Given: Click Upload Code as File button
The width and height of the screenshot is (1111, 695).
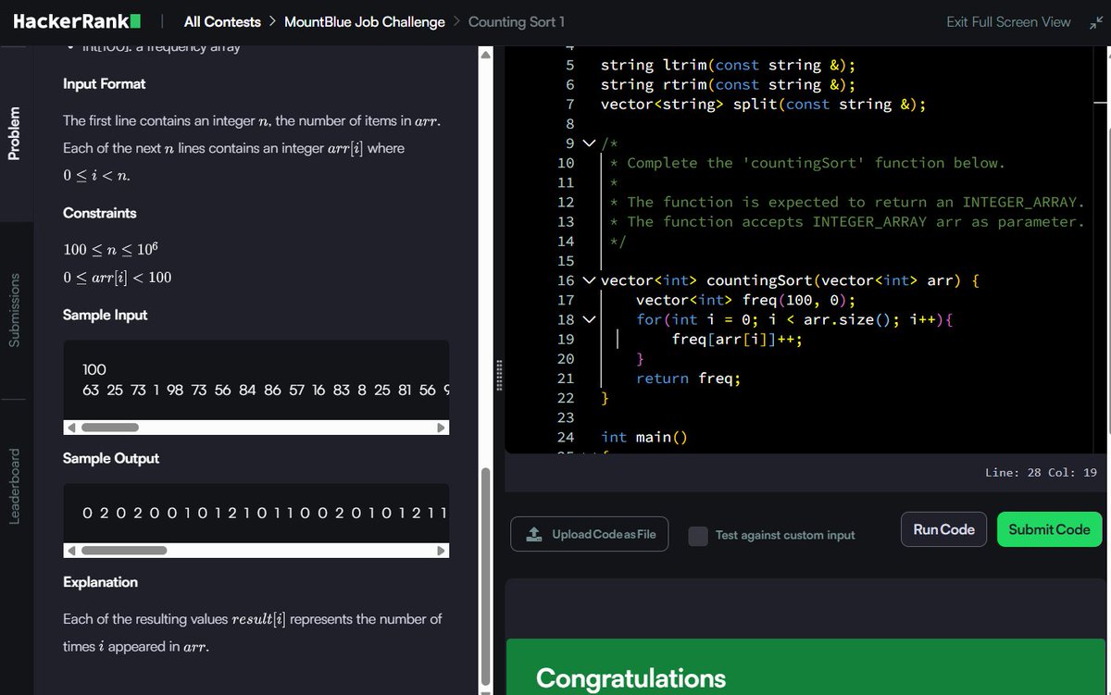Looking at the screenshot, I should 589,534.
